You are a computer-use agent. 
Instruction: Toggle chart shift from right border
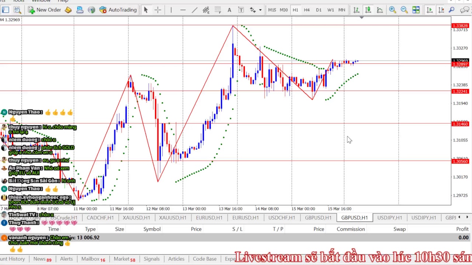coord(441,10)
